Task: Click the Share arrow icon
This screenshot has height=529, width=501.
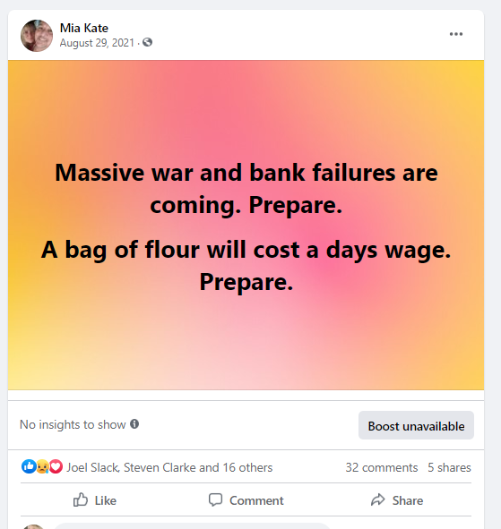Action: click(x=377, y=499)
